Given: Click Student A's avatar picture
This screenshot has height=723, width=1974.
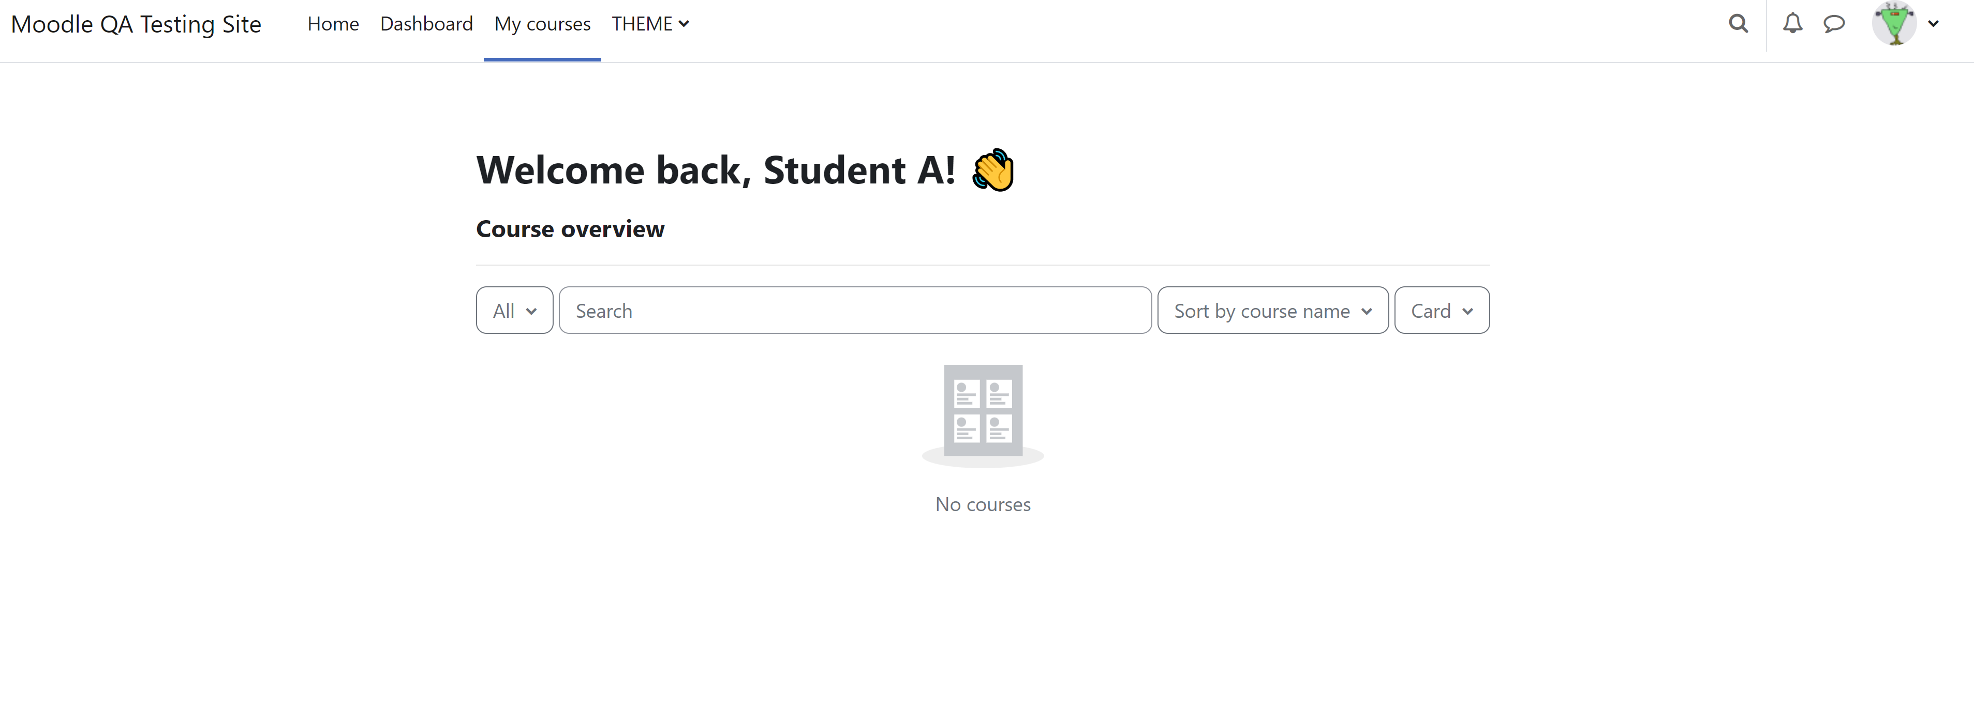Looking at the screenshot, I should (x=1894, y=24).
